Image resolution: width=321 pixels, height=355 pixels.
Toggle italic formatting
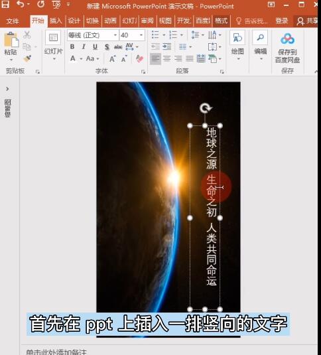pos(84,46)
